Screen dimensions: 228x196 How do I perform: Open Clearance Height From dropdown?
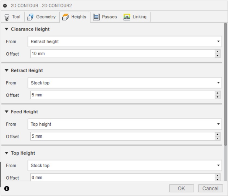[125, 42]
